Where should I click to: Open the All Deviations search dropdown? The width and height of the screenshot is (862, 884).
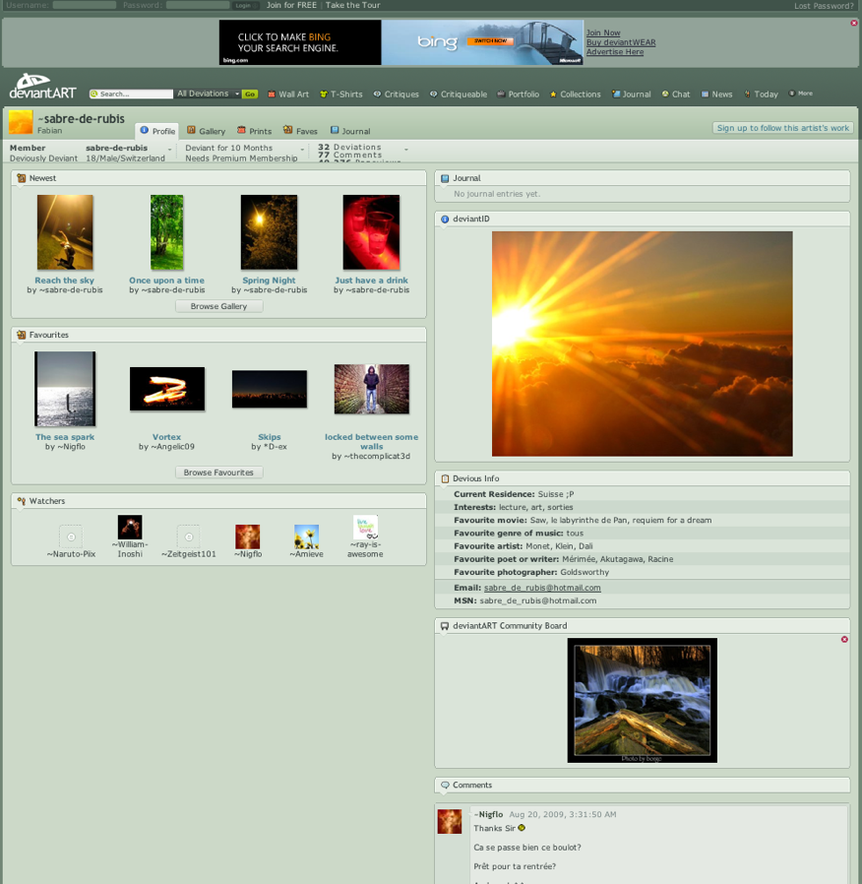(208, 95)
